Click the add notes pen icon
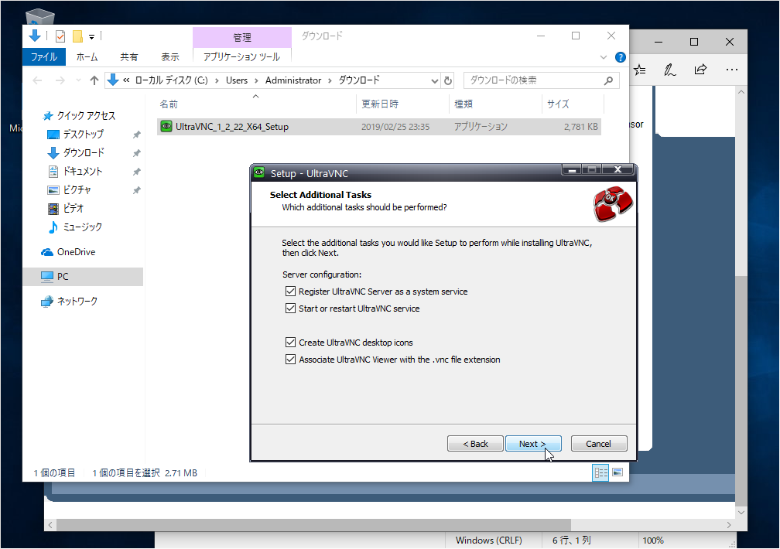This screenshot has width=780, height=549. (670, 70)
